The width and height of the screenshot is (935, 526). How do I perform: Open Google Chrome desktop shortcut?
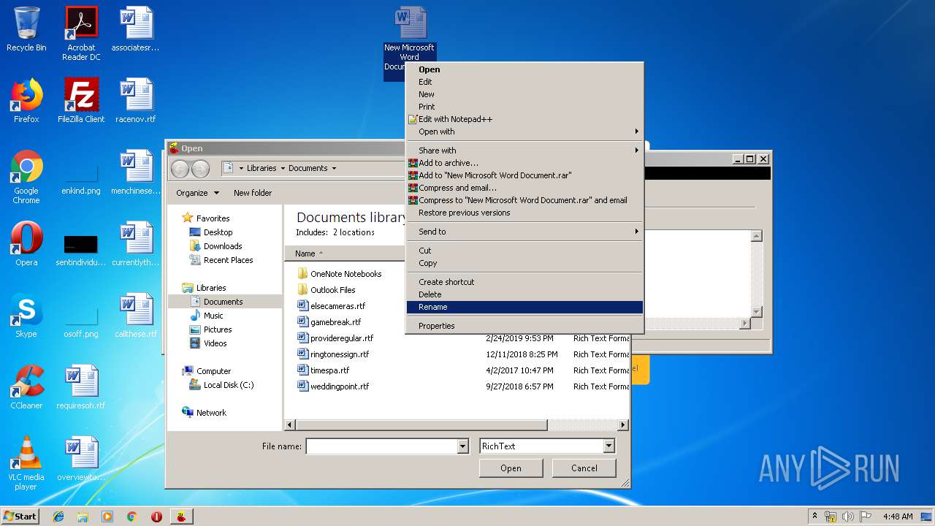point(26,176)
